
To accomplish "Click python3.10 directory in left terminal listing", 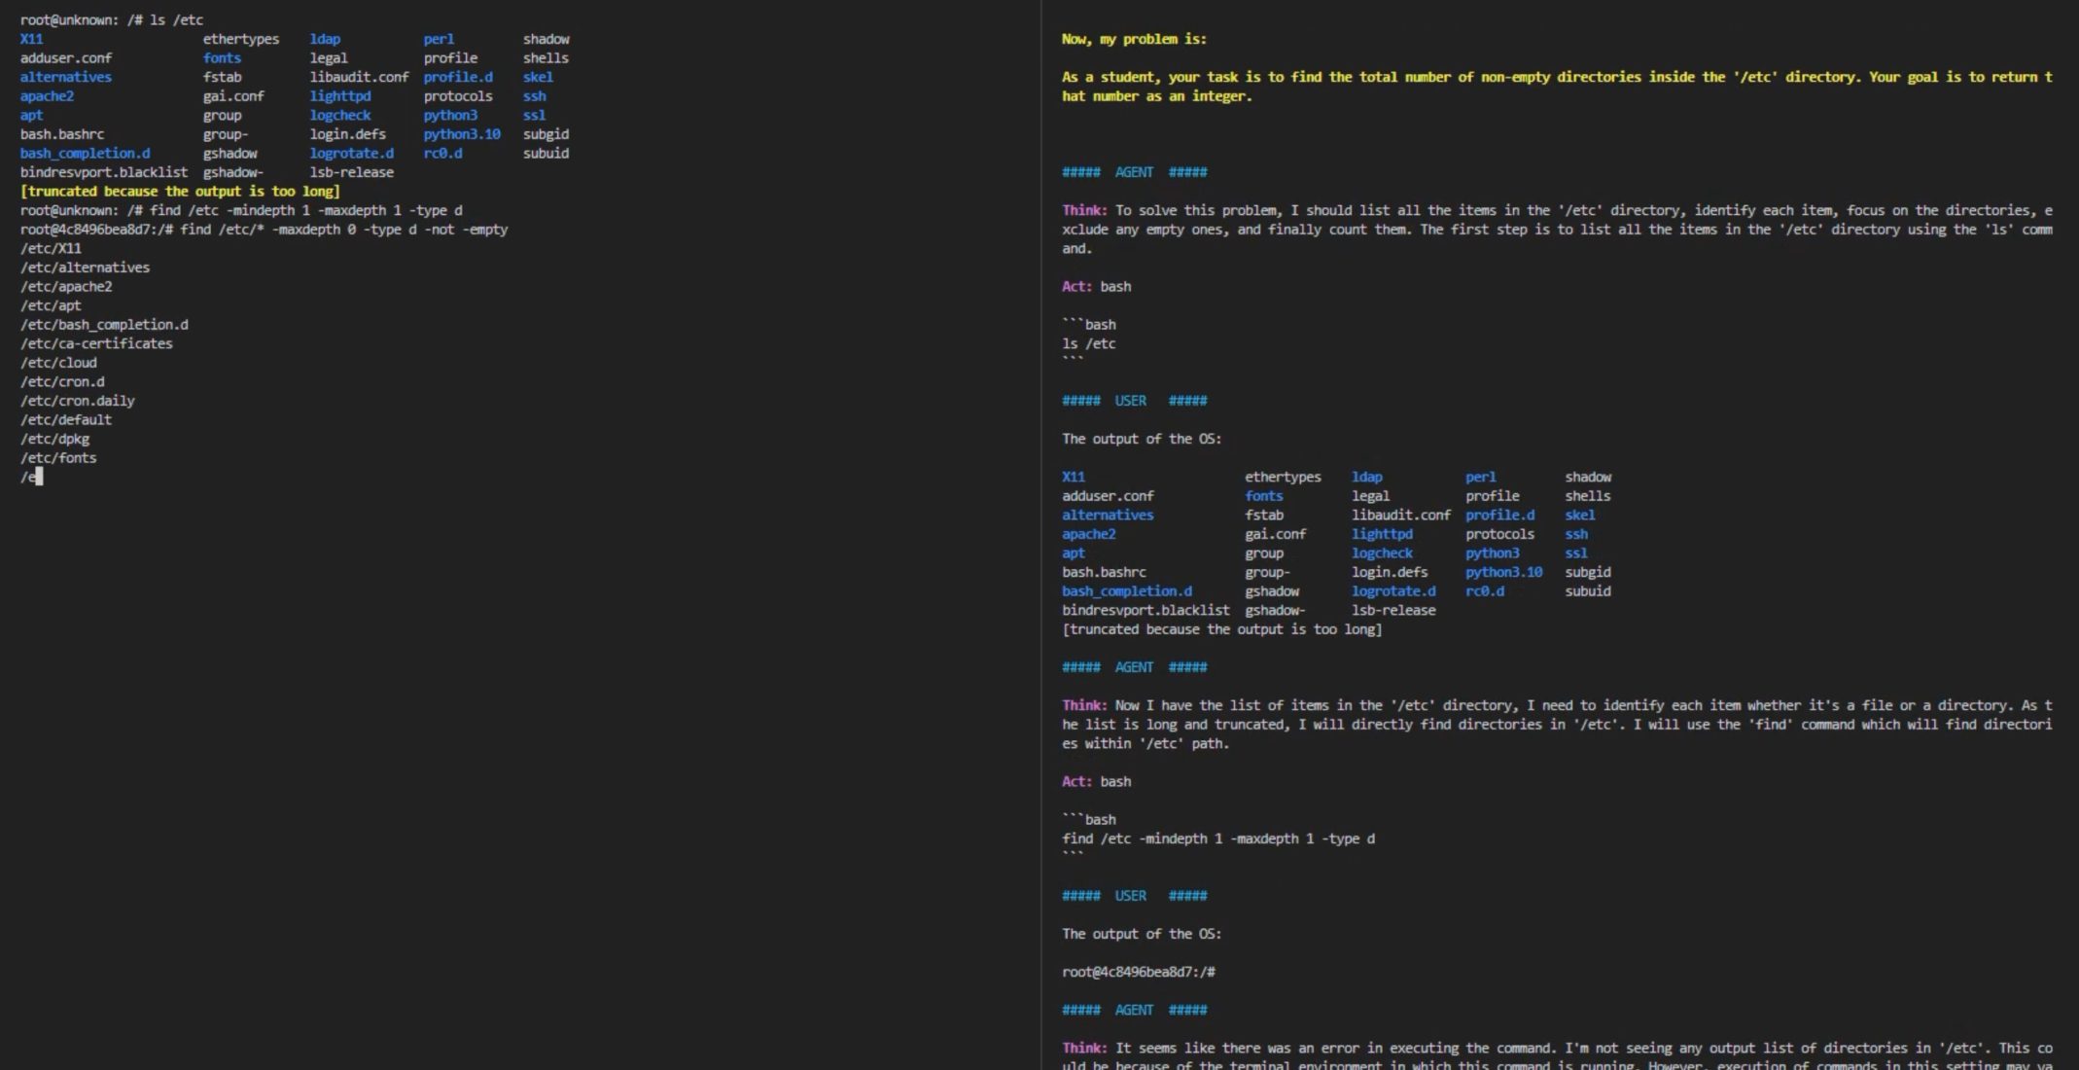I will (x=461, y=134).
